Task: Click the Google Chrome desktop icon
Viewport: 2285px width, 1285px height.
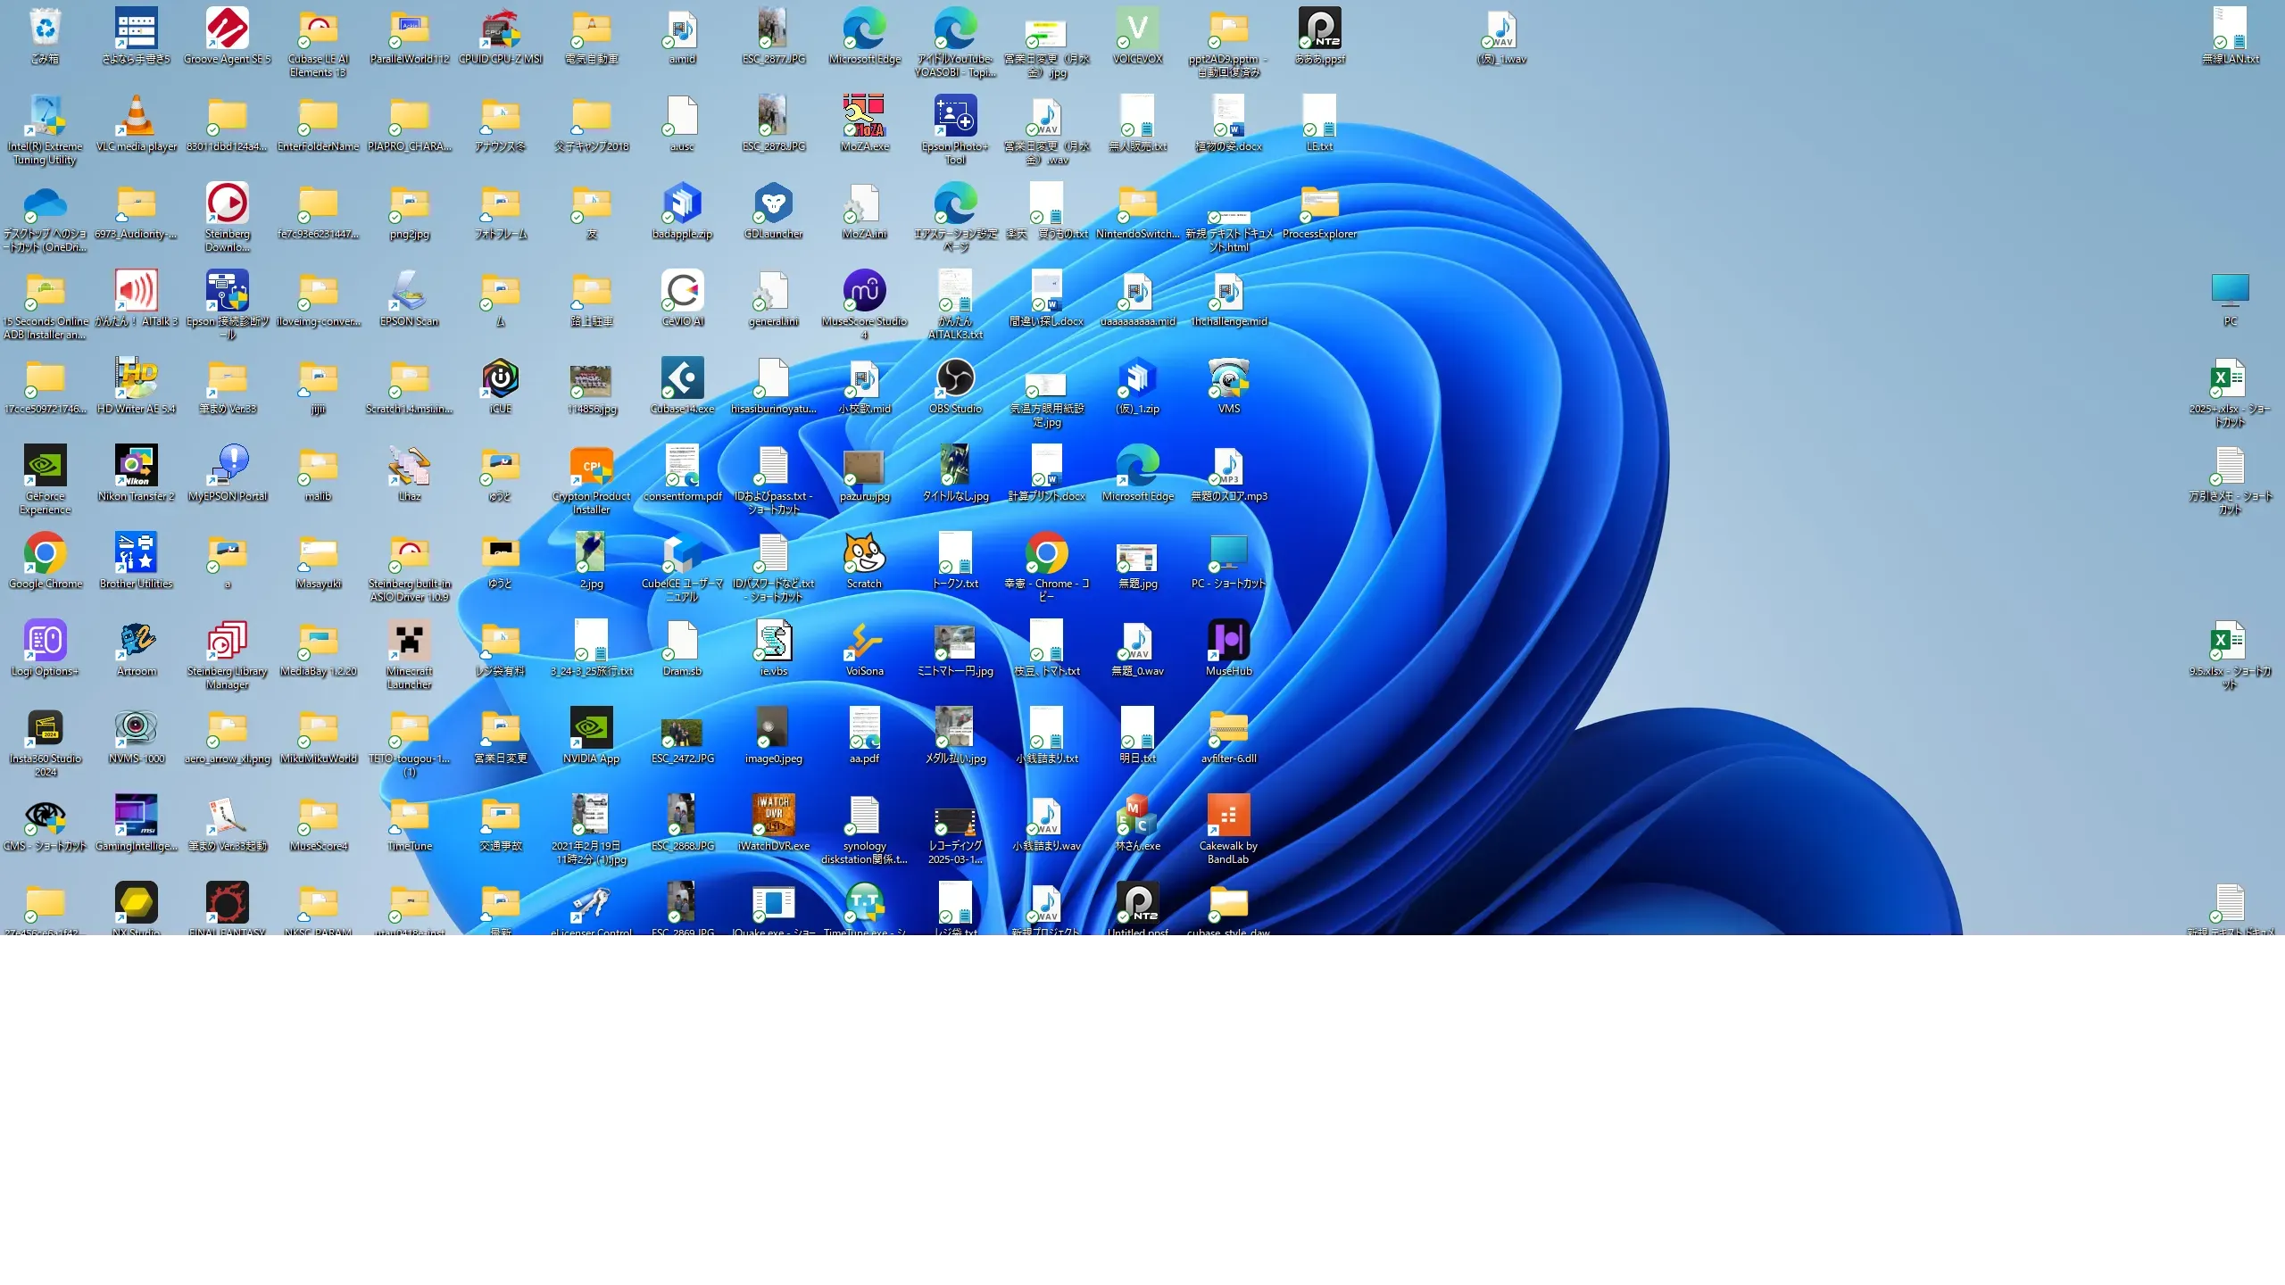Action: pos(46,554)
